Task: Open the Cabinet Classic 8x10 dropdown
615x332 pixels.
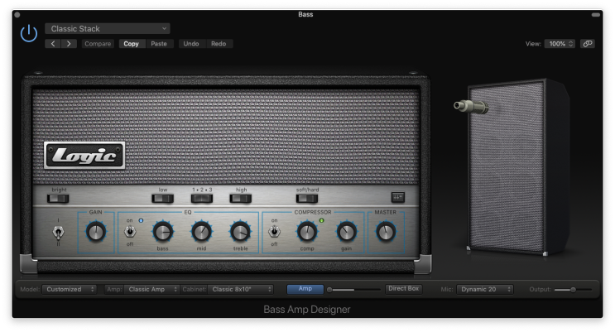Action: coord(241,289)
